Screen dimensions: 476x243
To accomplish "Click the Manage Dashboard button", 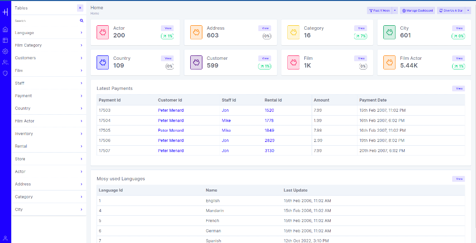I will (x=417, y=11).
